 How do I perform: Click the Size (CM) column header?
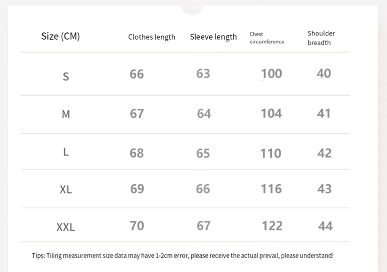[x=60, y=36]
